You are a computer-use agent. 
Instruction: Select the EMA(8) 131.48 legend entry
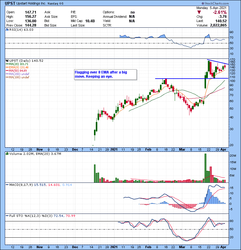point(17,67)
